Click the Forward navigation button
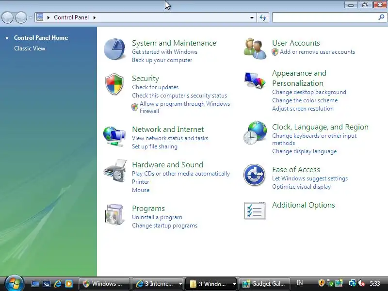This screenshot has width=388, height=291. point(21,17)
